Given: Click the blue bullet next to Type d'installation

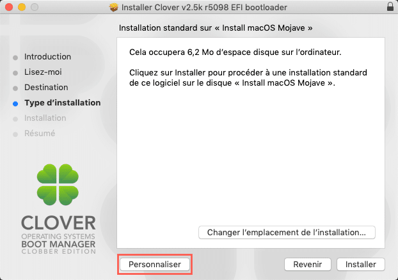Looking at the screenshot, I should point(15,104).
